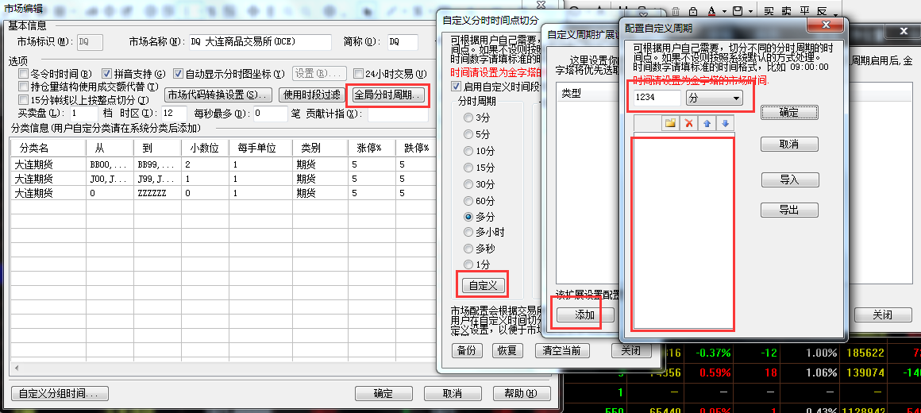Click the 买 buy toolbar button
921x413 pixels.
[x=769, y=10]
